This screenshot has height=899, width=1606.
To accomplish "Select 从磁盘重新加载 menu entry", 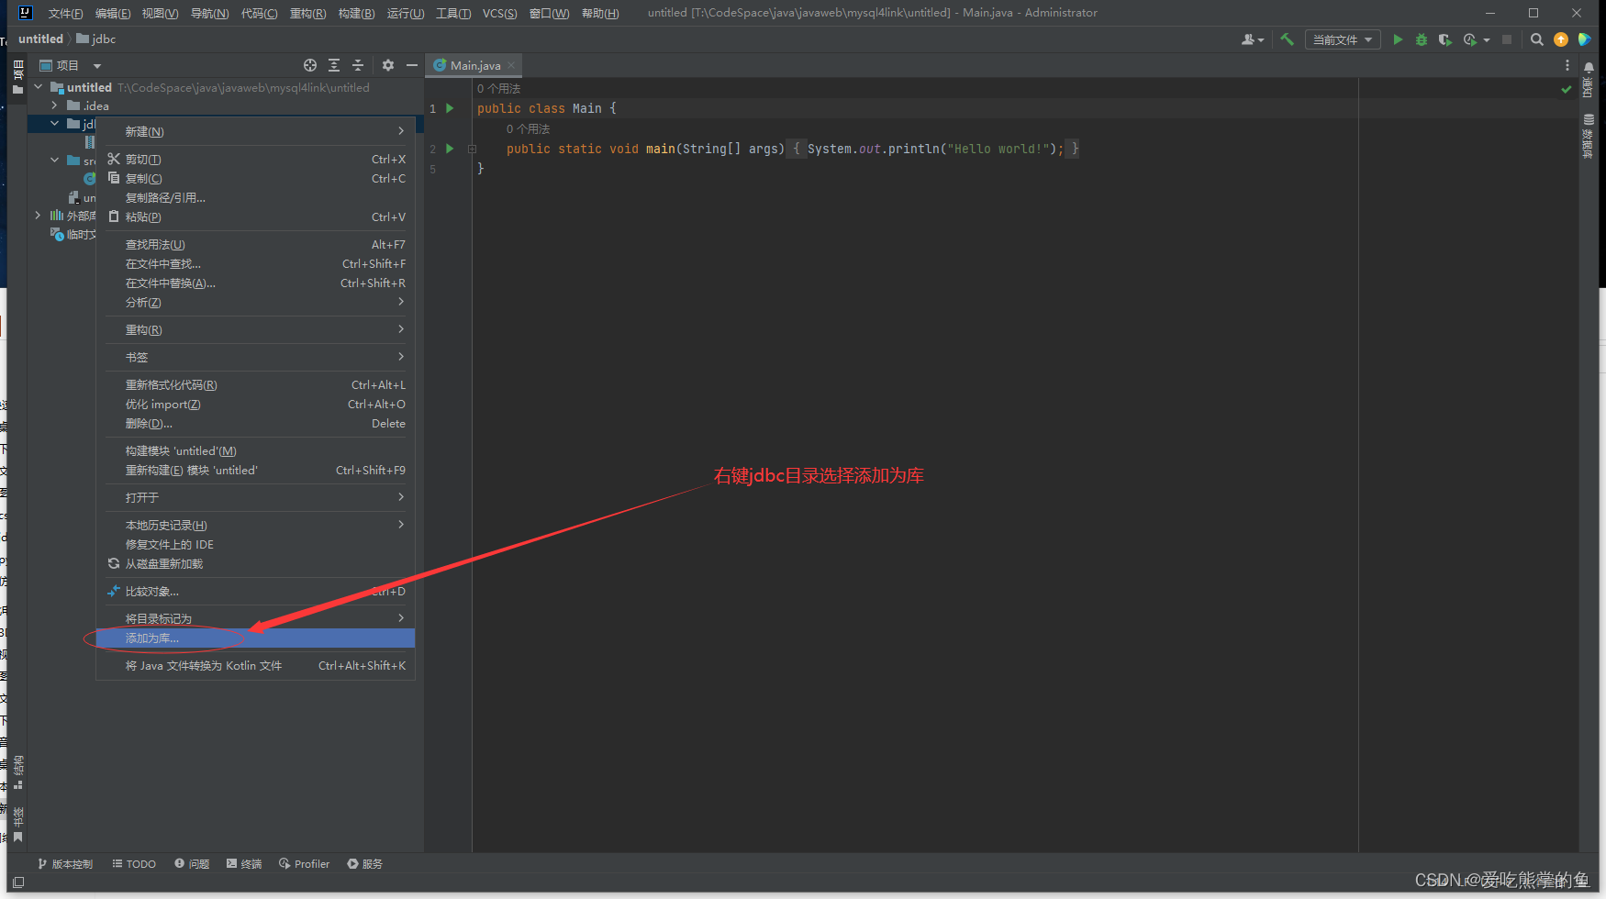I will [255, 563].
